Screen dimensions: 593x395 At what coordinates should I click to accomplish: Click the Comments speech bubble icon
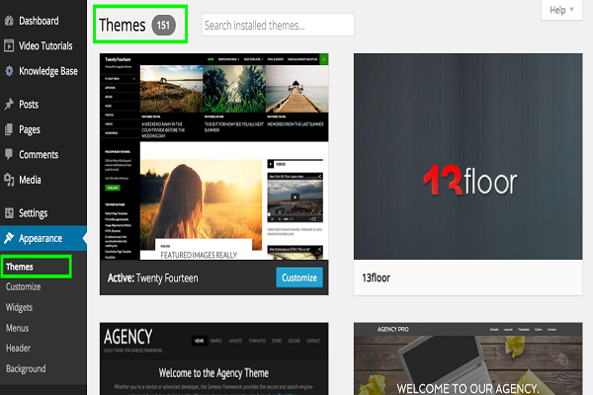[9, 154]
